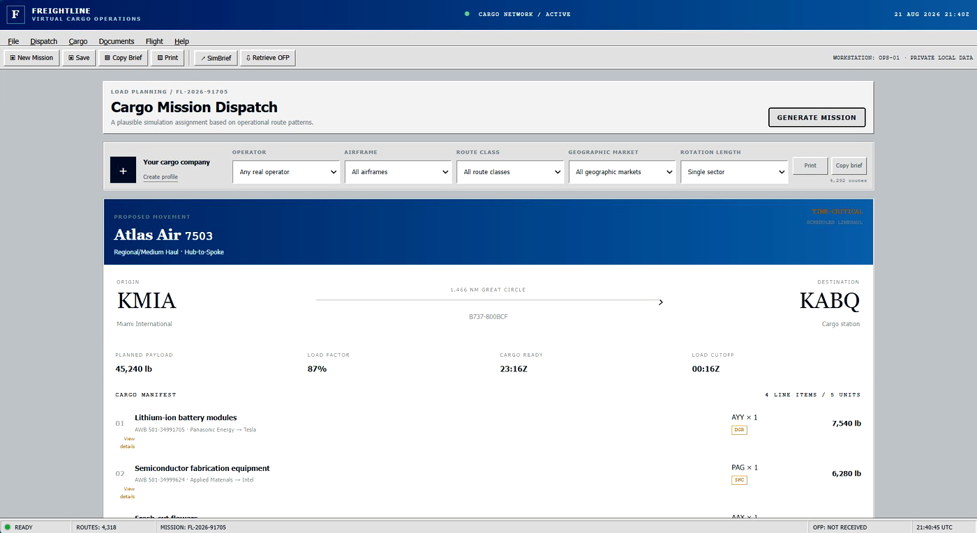Click Print button beside Rotation Length
The width and height of the screenshot is (977, 533).
(810, 166)
